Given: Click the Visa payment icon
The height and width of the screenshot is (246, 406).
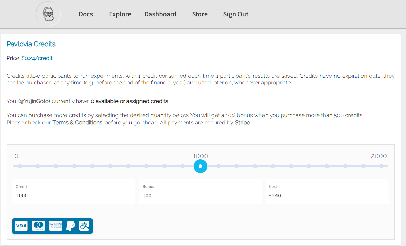Looking at the screenshot, I should tap(21, 226).
